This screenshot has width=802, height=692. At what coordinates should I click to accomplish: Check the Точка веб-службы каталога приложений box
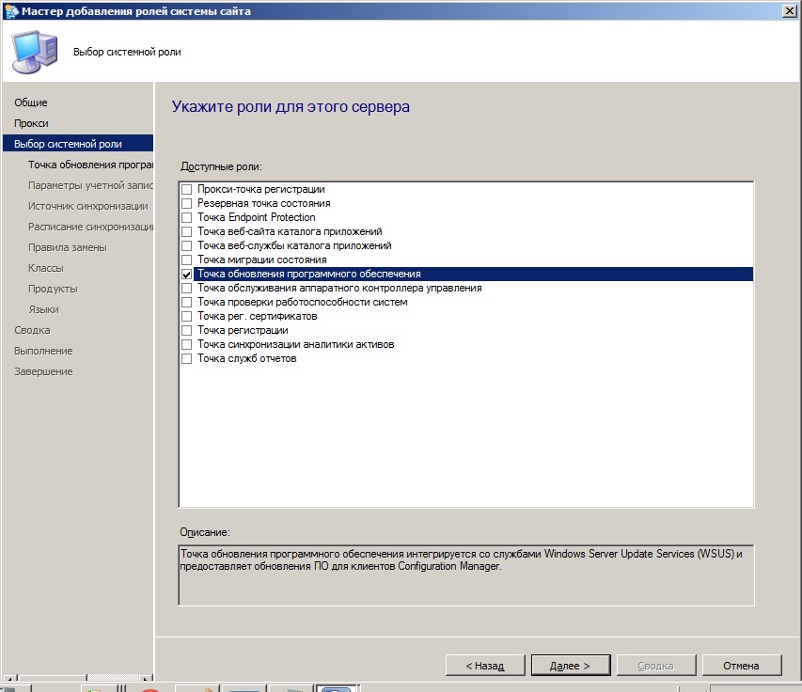tap(187, 245)
